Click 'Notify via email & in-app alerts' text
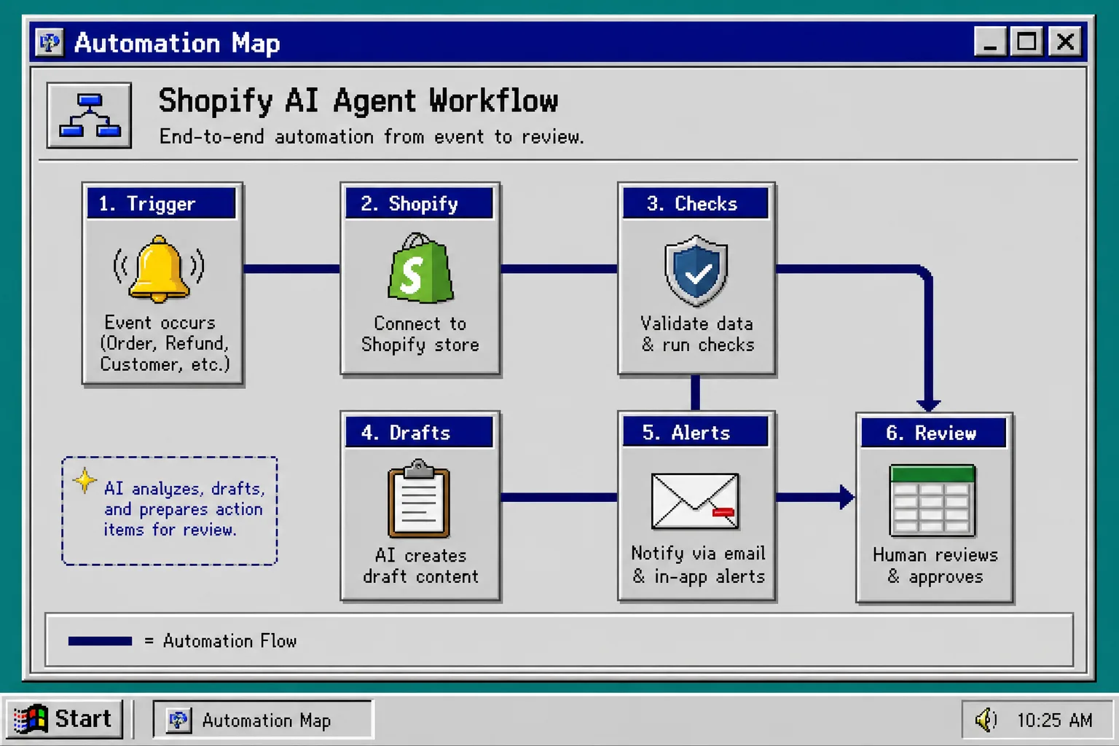This screenshot has width=1119, height=746. pyautogui.click(x=698, y=565)
